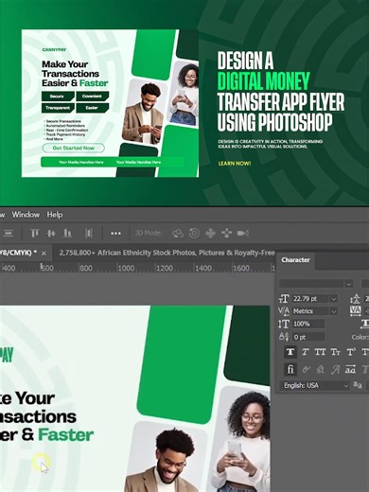Click the font family name field

tap(311, 284)
